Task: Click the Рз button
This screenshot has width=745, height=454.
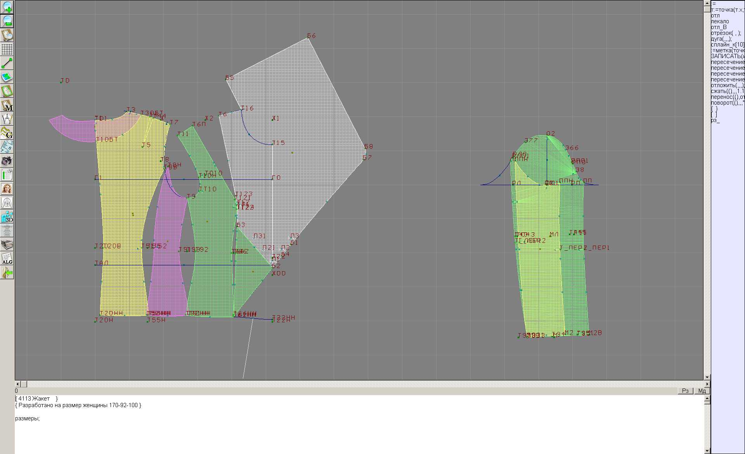Action: (x=685, y=391)
